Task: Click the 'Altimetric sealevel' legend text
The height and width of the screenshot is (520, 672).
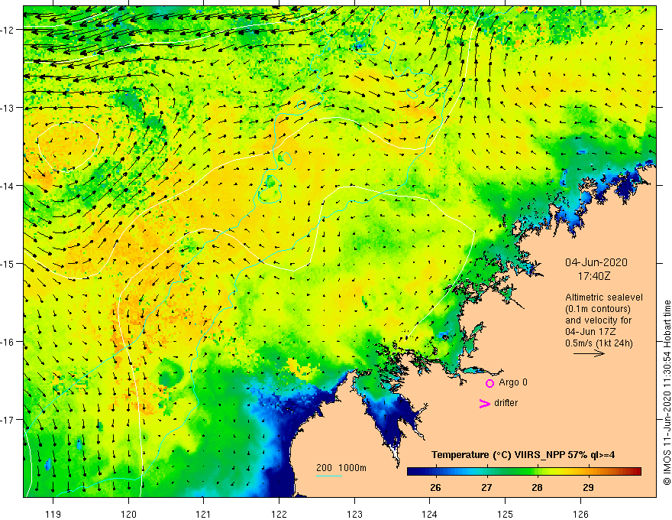Action: pyautogui.click(x=604, y=297)
